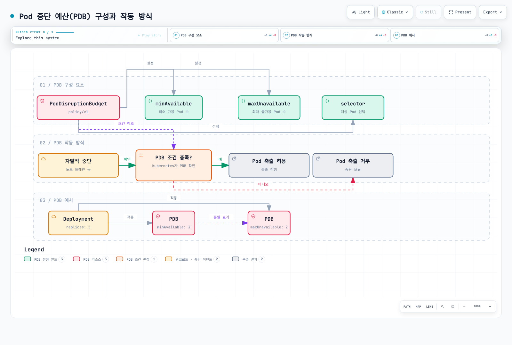Toggle MAP mode in bottom toolbar

(418, 307)
